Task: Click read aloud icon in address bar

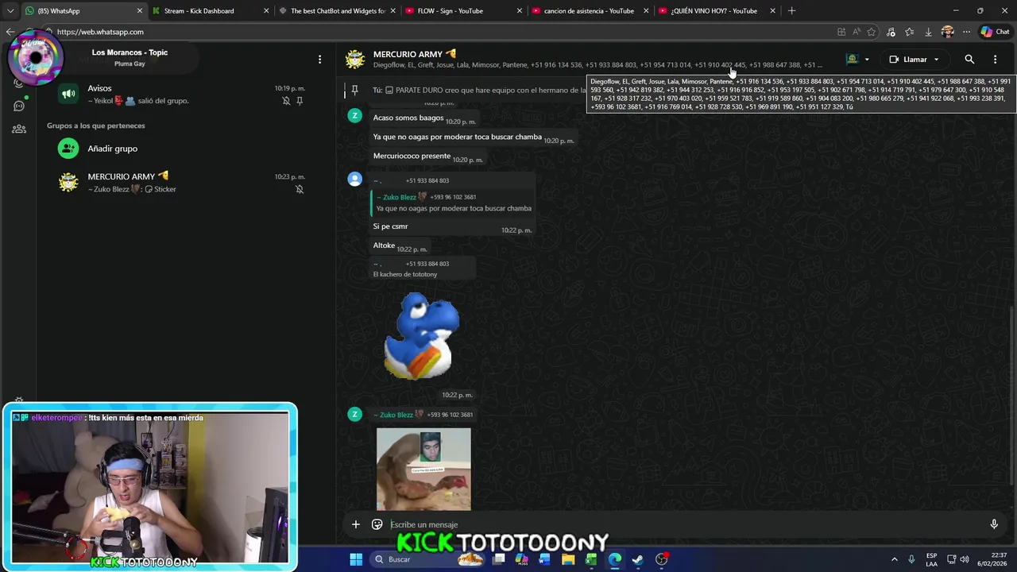Action: click(857, 32)
